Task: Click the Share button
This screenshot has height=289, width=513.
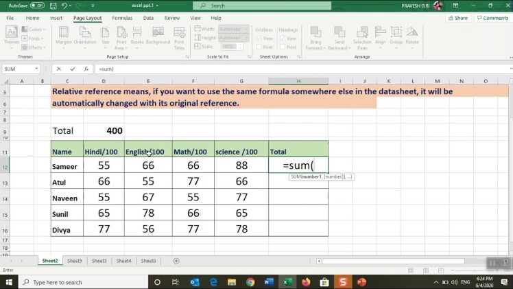Action: (458, 18)
